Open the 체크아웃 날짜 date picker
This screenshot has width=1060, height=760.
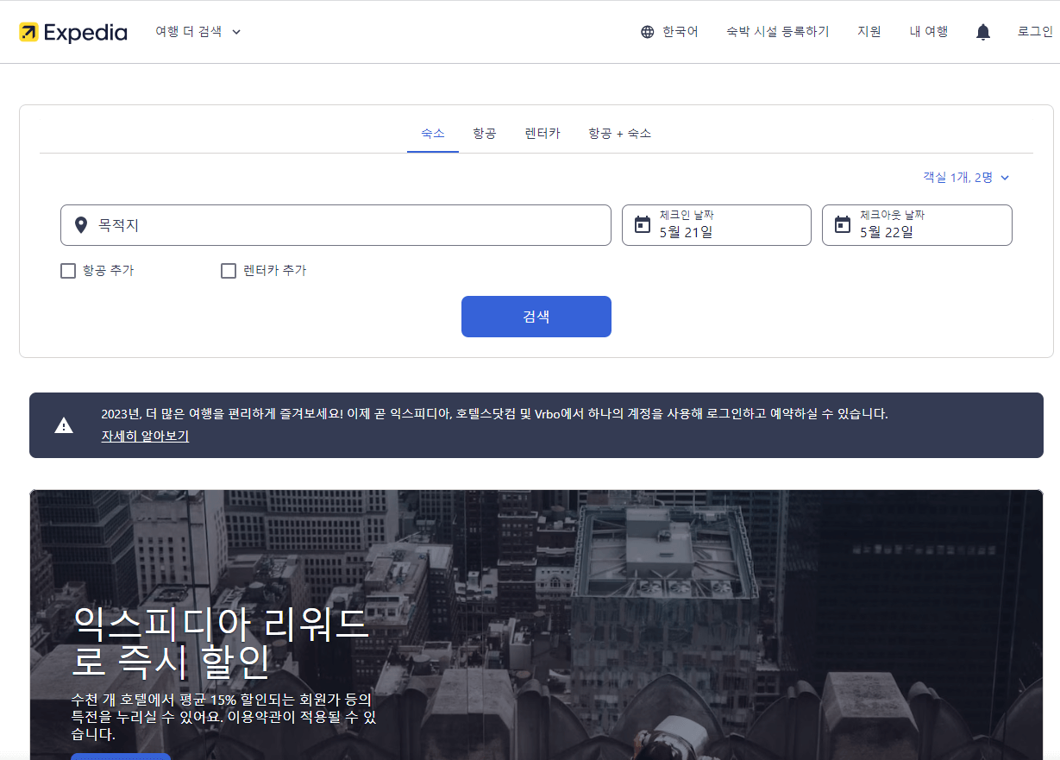click(917, 225)
